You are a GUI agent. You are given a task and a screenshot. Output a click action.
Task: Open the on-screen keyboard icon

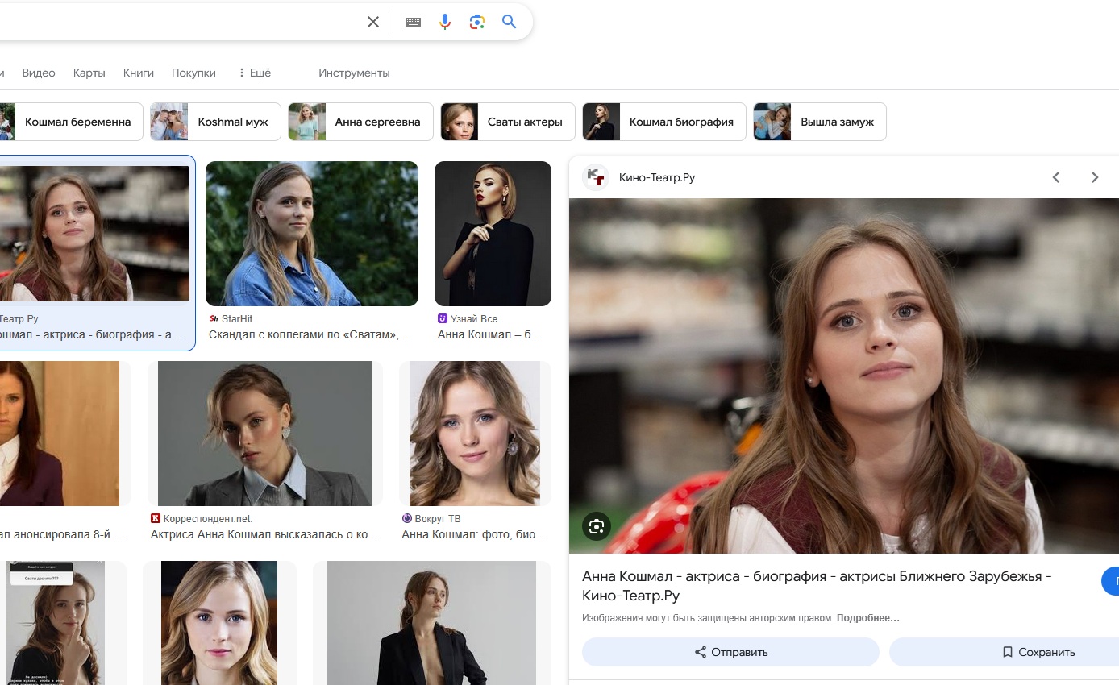point(413,22)
